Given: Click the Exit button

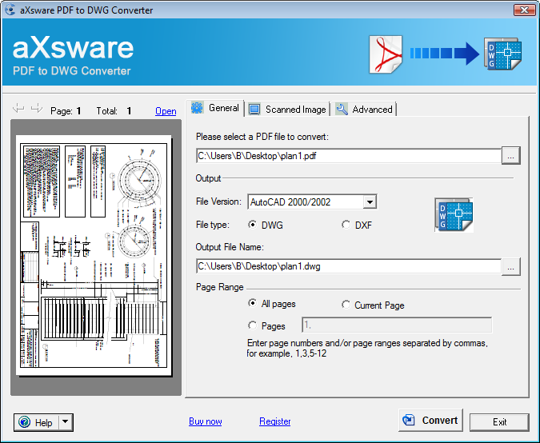Looking at the screenshot, I should 499,422.
